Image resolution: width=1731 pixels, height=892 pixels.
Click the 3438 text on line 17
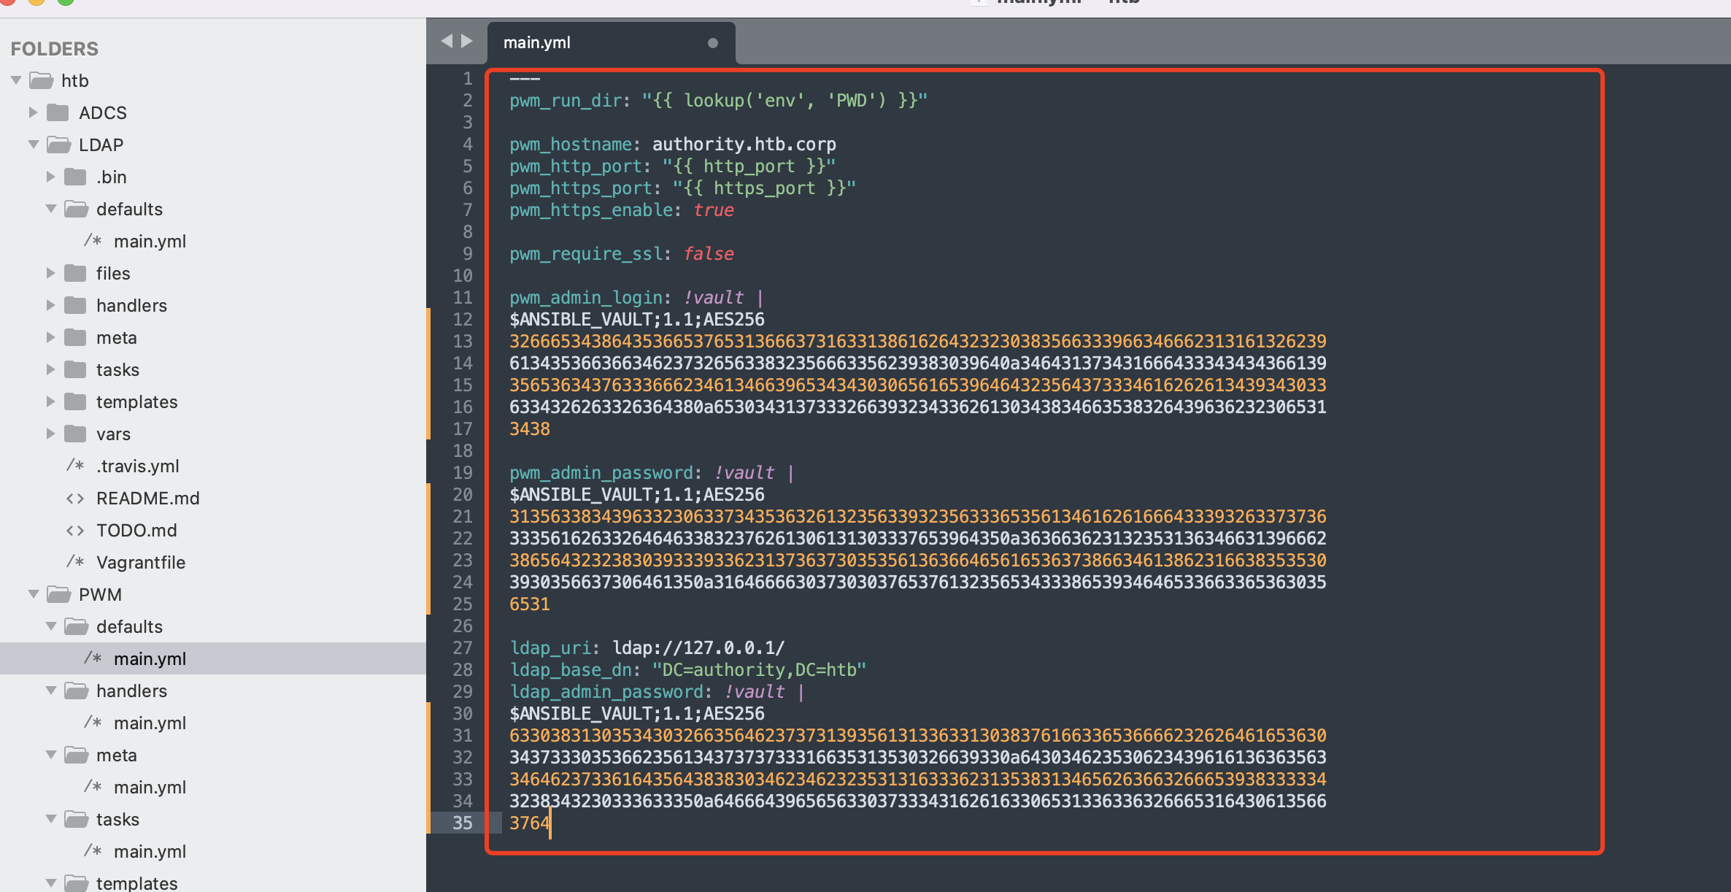point(530,428)
